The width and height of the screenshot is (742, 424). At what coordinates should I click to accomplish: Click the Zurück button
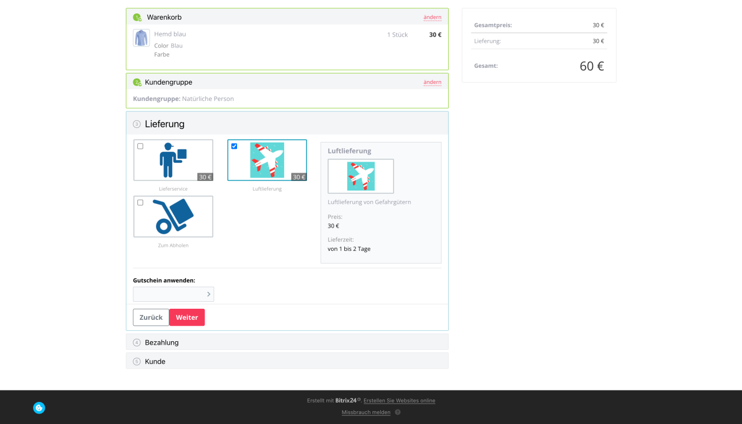pyautogui.click(x=151, y=317)
